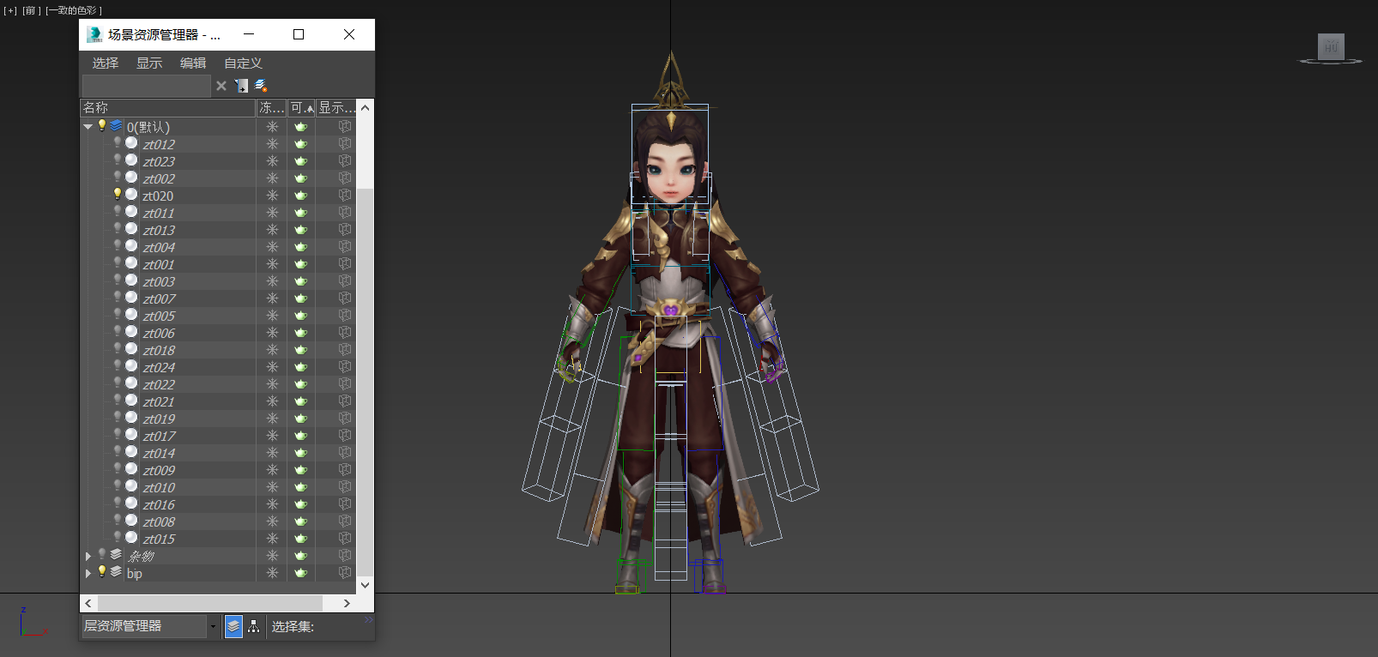1378x657 pixels.
Task: Click the search text field in explorer
Action: click(x=146, y=86)
